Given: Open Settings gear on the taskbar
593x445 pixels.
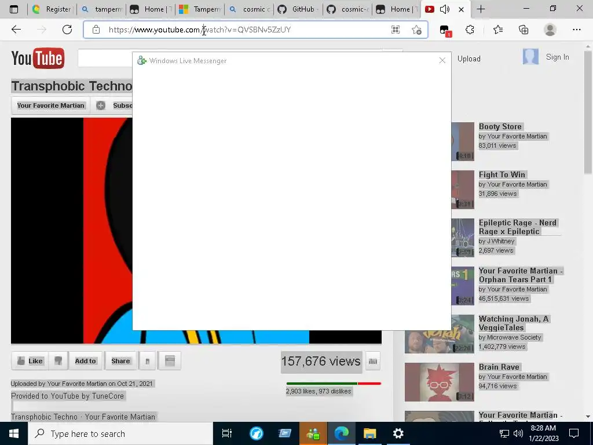Looking at the screenshot, I should pyautogui.click(x=398, y=433).
